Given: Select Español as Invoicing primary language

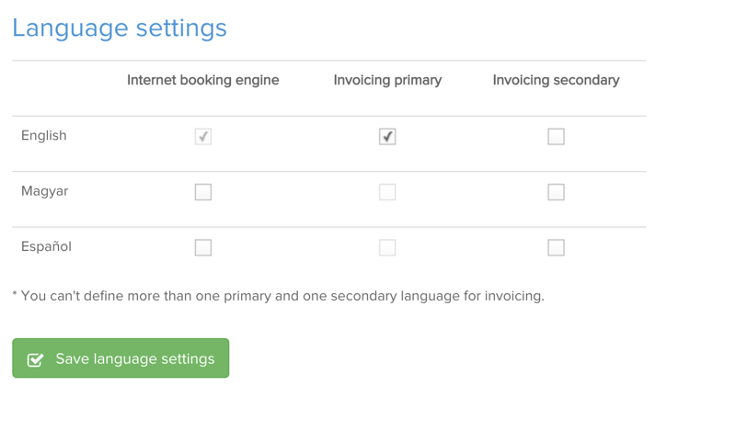Looking at the screenshot, I should coord(387,247).
